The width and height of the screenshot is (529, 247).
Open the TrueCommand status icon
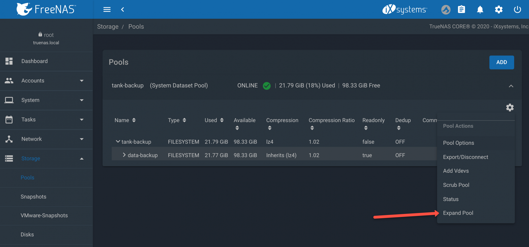point(446,10)
